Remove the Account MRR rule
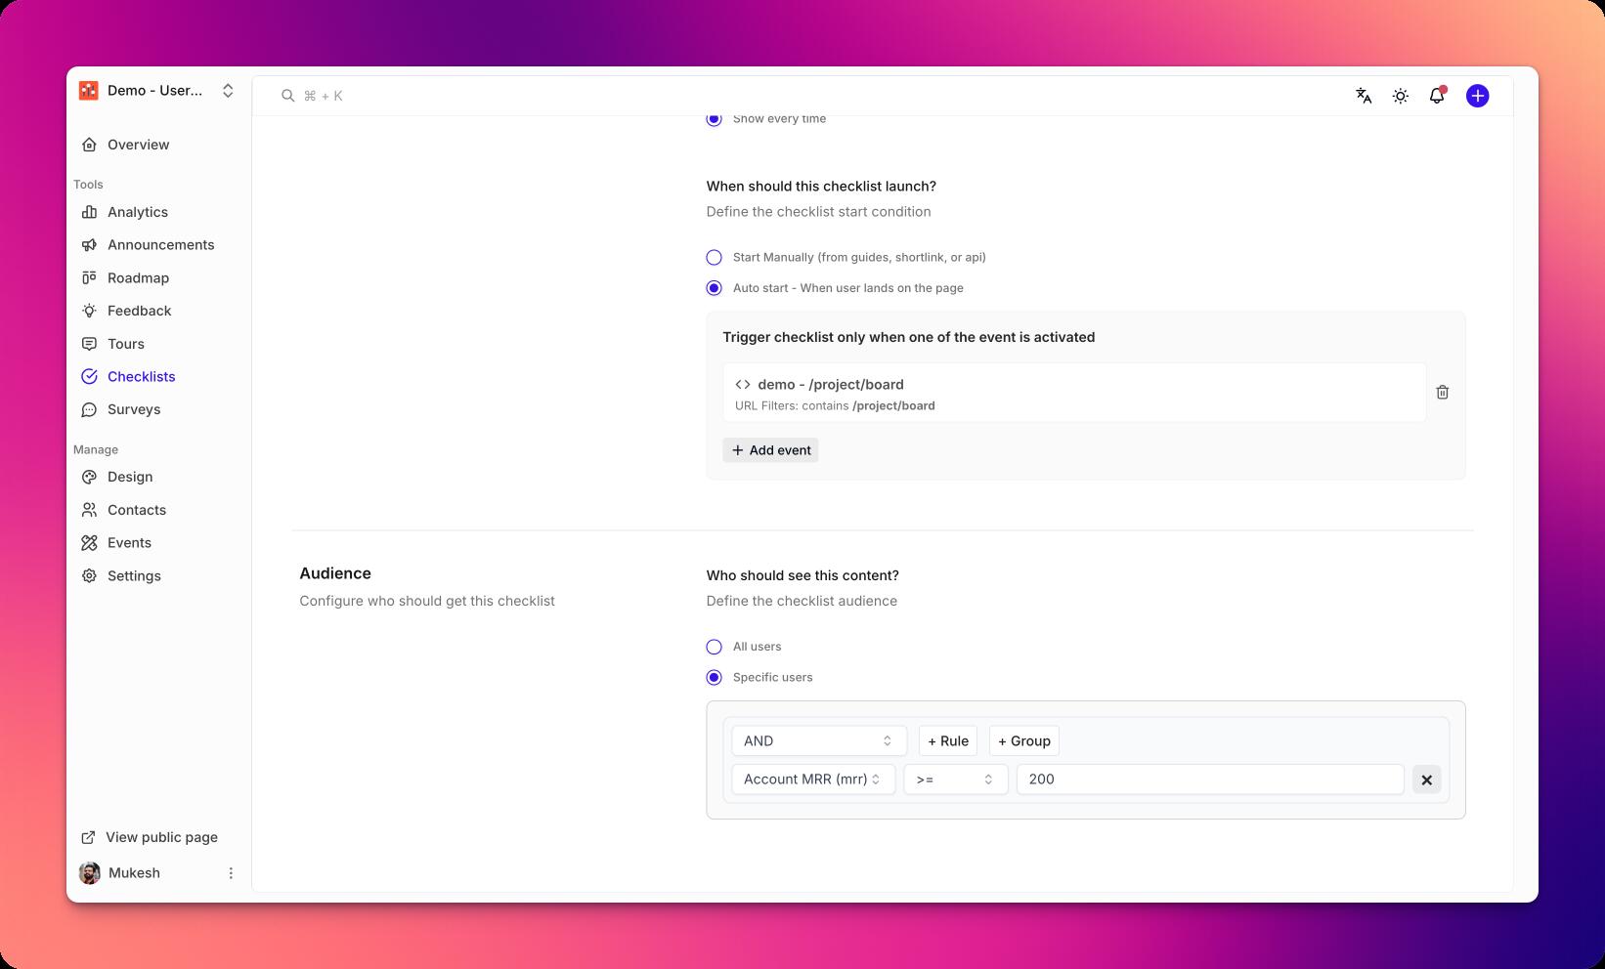This screenshot has width=1605, height=969. [1426, 779]
